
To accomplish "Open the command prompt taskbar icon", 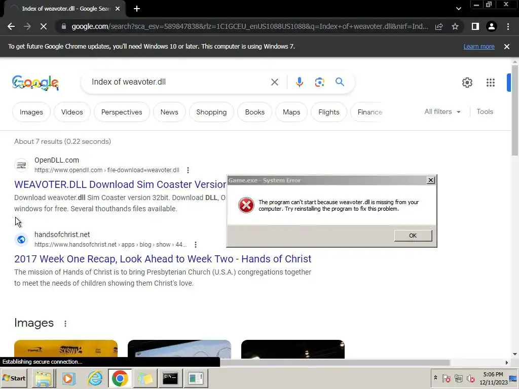I will coord(170,378).
